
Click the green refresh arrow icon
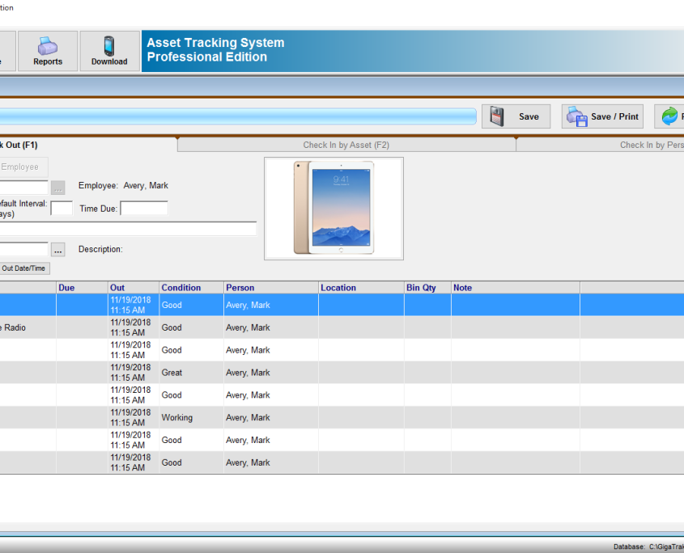pyautogui.click(x=669, y=116)
